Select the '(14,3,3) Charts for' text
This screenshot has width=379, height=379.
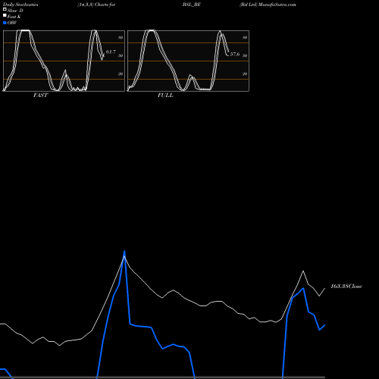[x=96, y=5]
